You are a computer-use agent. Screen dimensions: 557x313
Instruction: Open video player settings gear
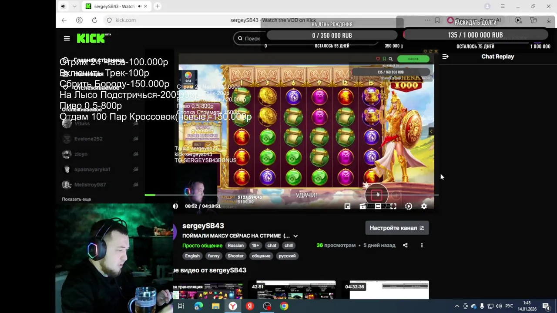click(424, 206)
